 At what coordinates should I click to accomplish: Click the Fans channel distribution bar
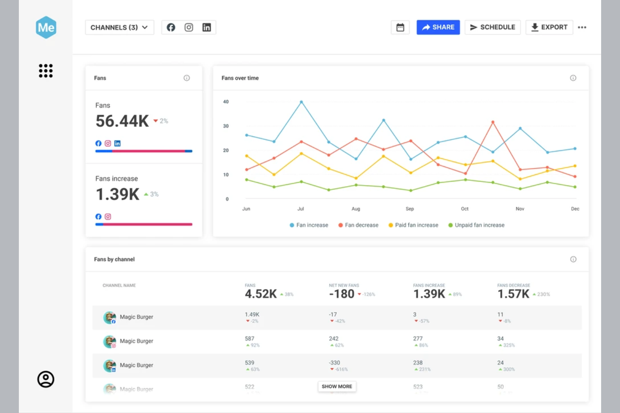point(144,151)
